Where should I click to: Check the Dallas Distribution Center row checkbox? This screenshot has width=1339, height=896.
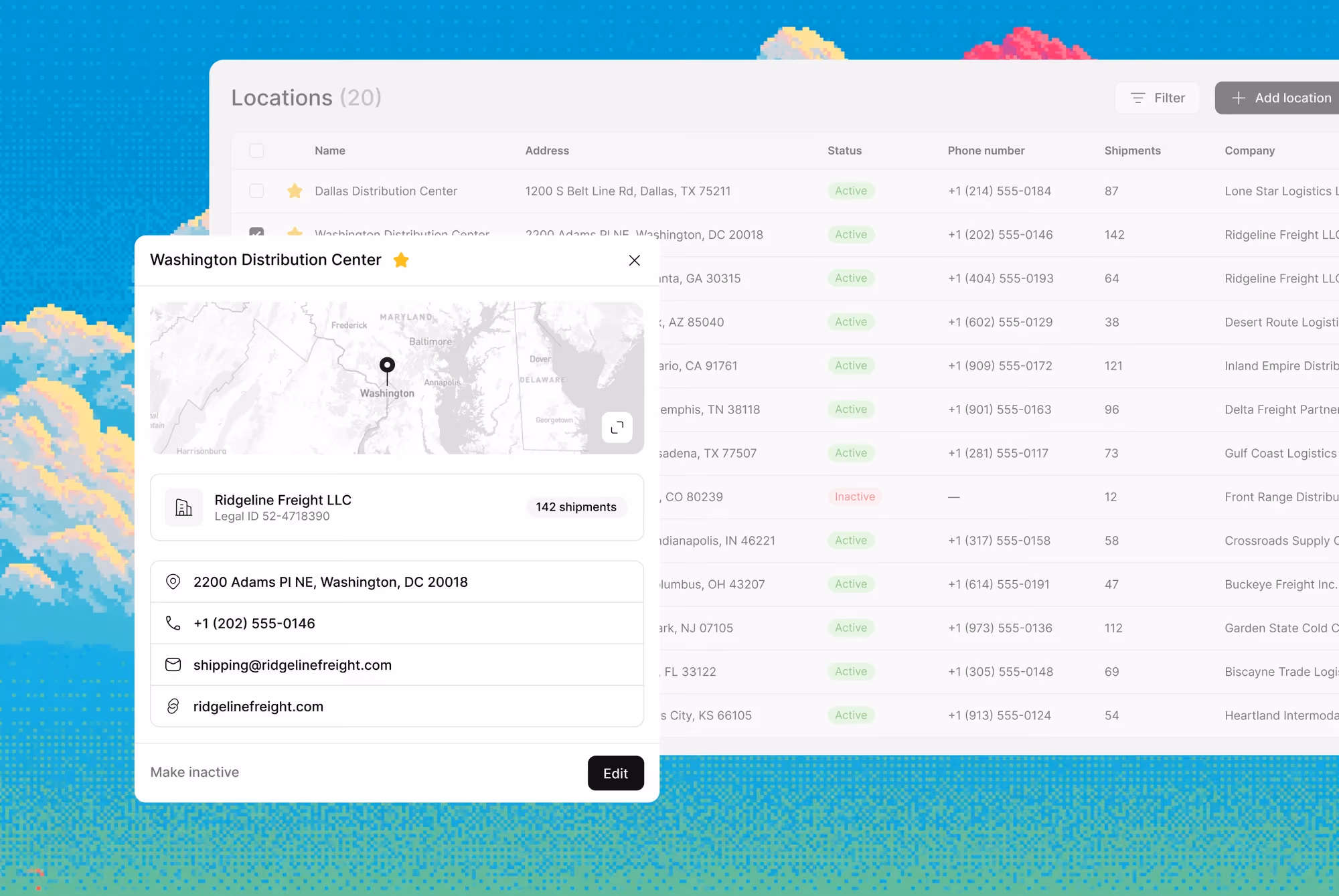coord(256,191)
